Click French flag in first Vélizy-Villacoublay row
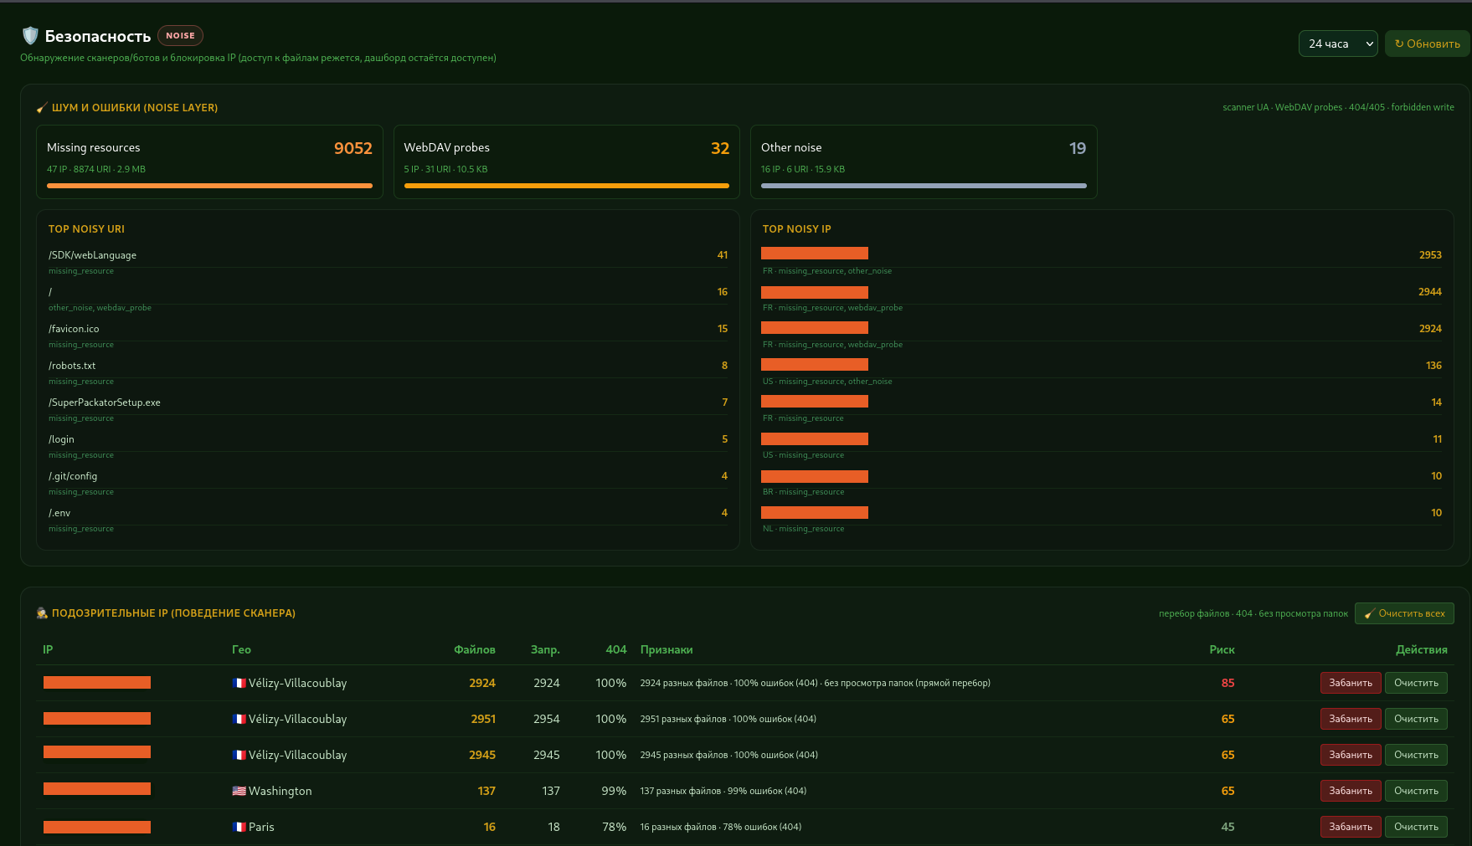 (239, 683)
